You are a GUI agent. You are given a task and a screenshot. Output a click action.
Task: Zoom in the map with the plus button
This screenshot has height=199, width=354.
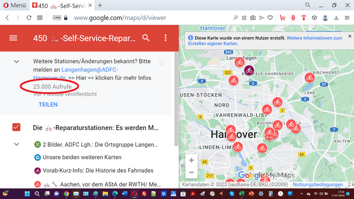(191, 160)
